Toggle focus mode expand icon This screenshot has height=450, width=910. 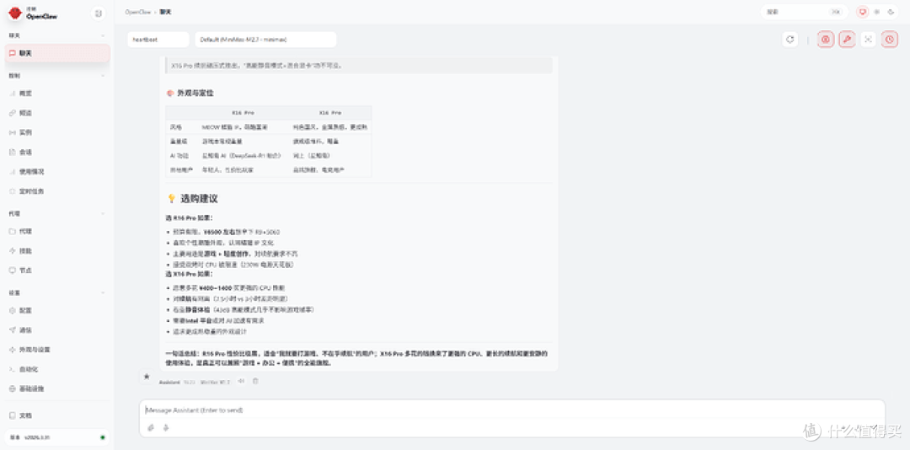(868, 40)
